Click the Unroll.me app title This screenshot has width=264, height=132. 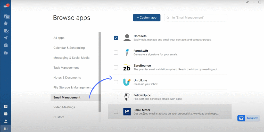[140, 80]
